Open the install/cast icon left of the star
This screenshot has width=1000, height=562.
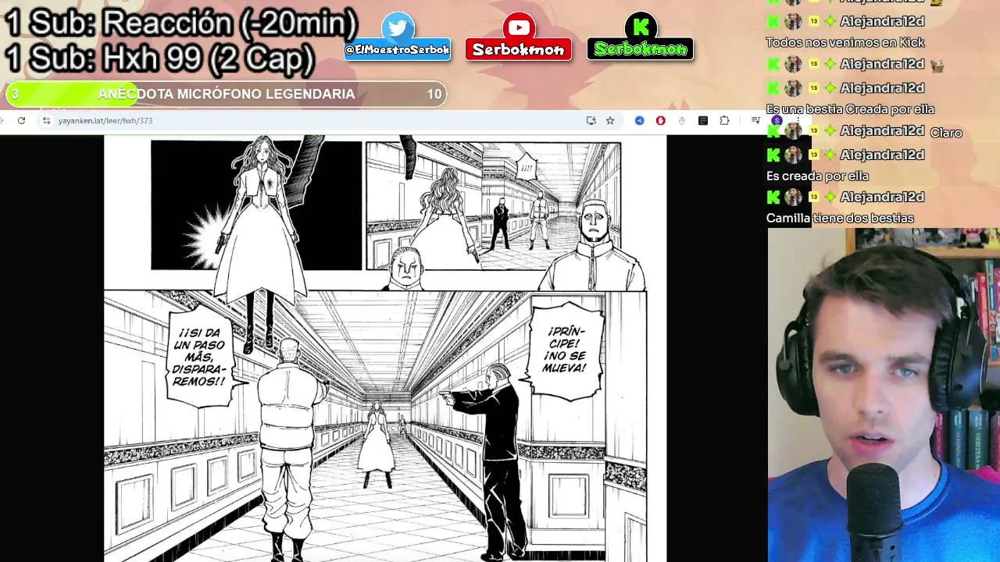[x=591, y=120]
